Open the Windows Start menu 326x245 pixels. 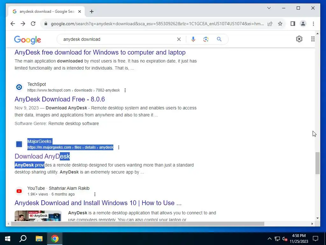[8, 239]
